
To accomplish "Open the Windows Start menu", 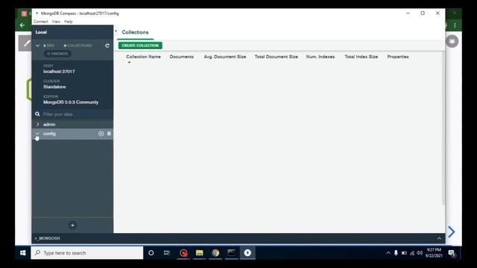I will pos(23,253).
